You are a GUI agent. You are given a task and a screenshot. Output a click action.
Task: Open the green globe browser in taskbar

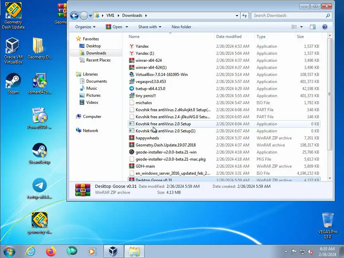(72, 251)
